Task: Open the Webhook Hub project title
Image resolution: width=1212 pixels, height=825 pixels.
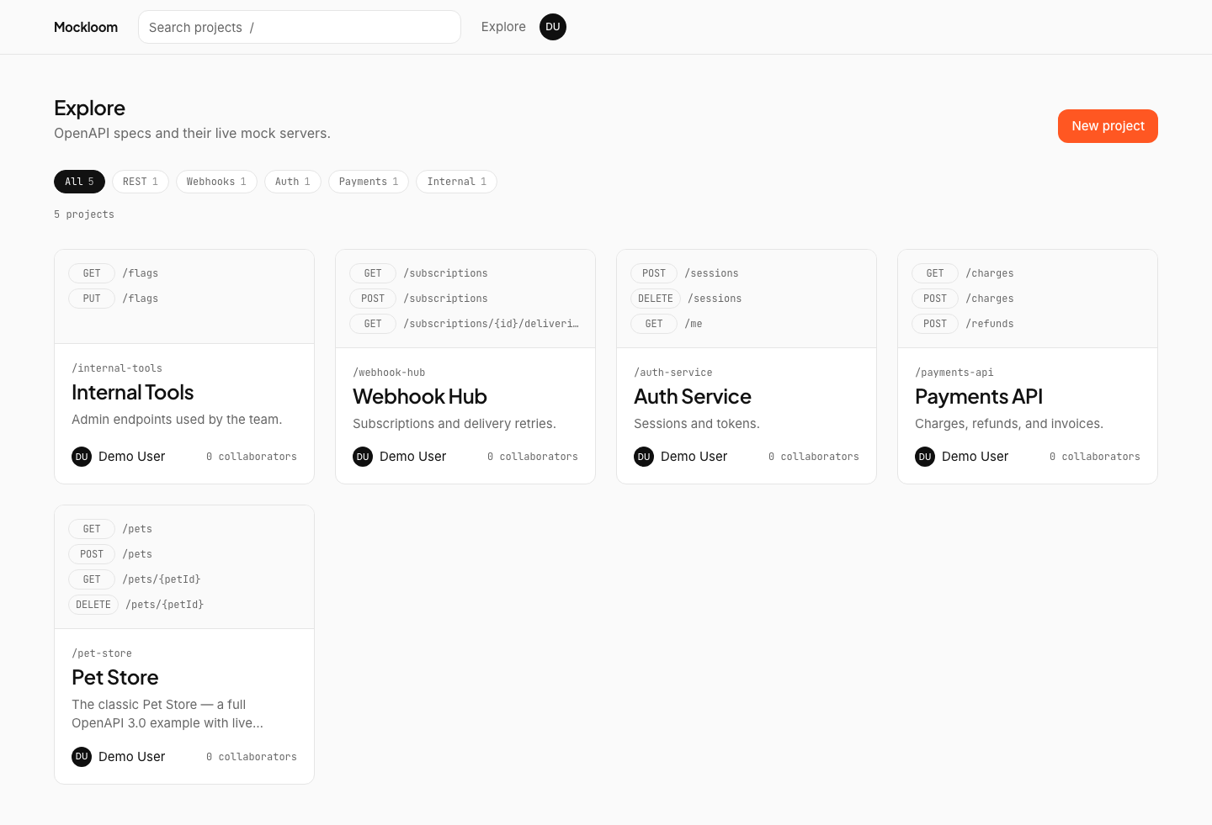Action: point(420,397)
